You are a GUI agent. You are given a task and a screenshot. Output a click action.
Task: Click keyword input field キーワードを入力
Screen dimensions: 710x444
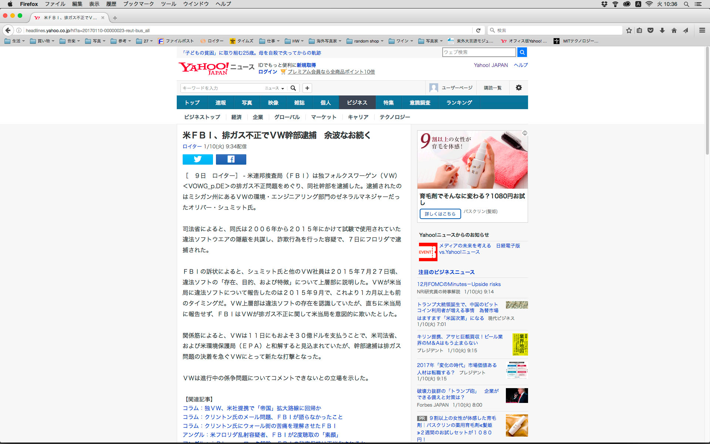222,88
